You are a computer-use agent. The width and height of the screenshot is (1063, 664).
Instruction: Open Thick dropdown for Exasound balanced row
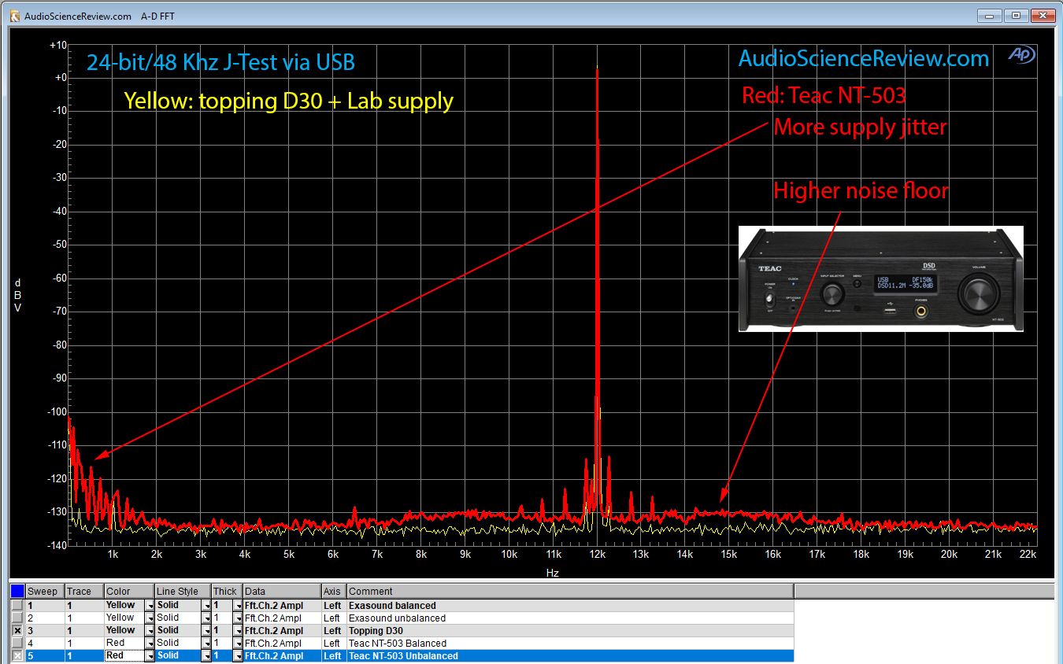click(x=238, y=606)
